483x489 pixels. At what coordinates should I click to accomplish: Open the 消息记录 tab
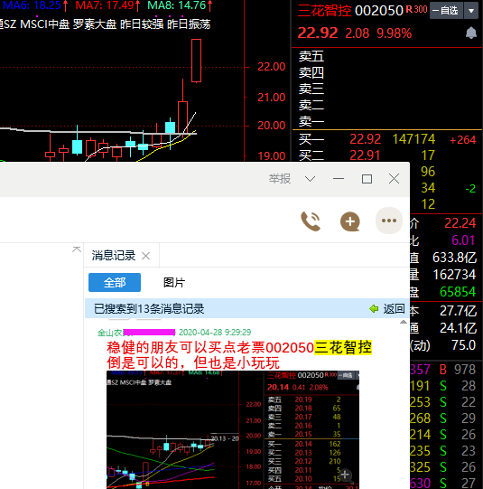pos(114,256)
